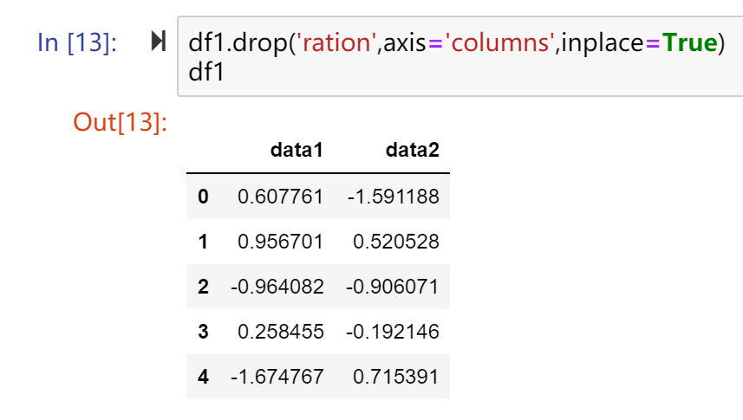Click the In [13] prompt label
Screen dimensions: 743x420
[77, 42]
